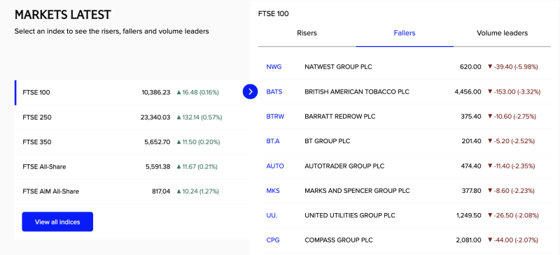This screenshot has width=560, height=255.
Task: Open the NWG ticker link
Action: [x=274, y=66]
